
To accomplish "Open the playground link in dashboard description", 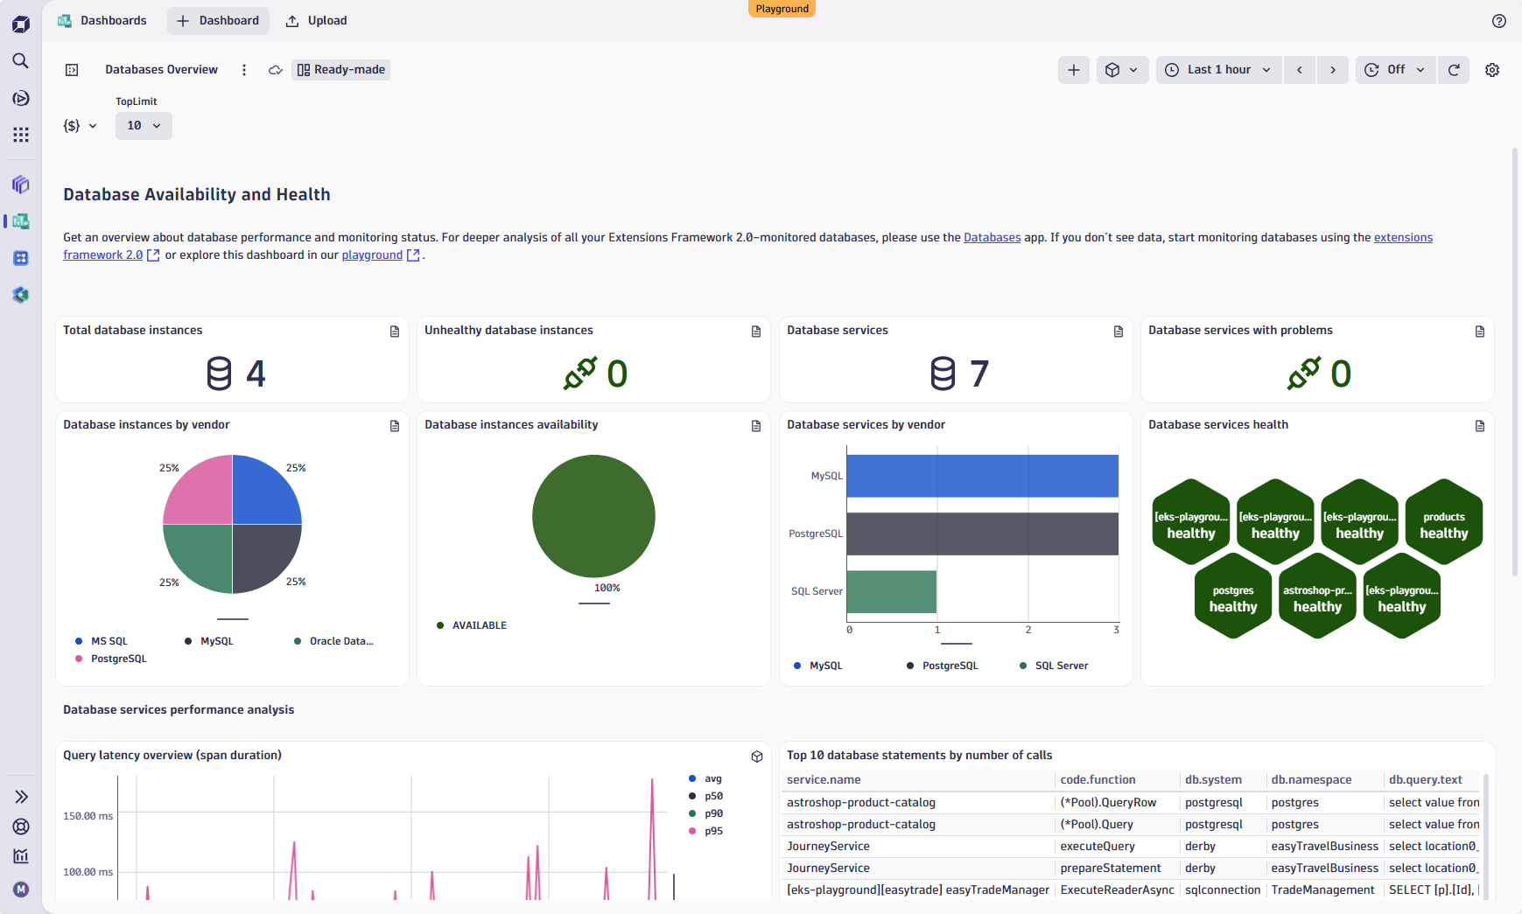I will [x=371, y=255].
